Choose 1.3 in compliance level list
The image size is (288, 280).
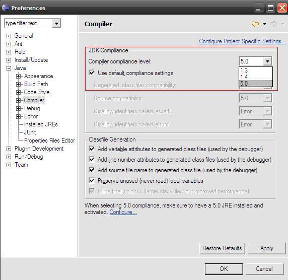click(256, 70)
